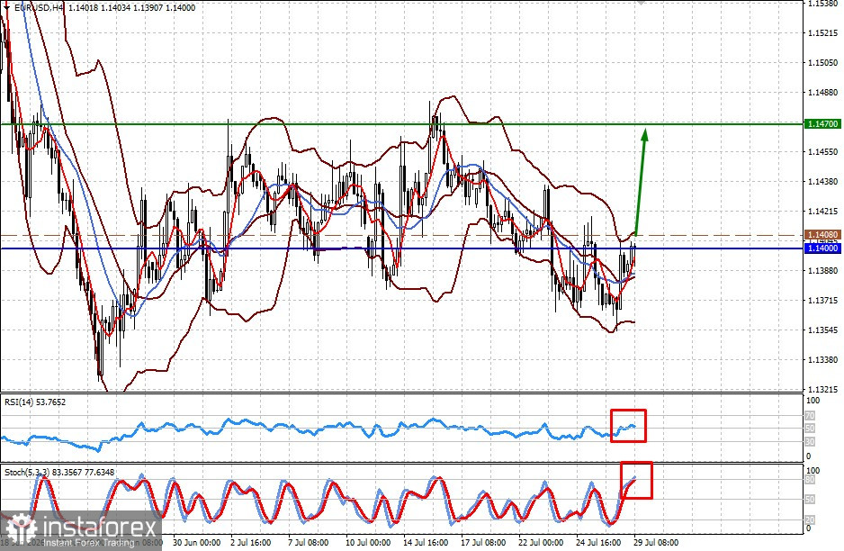Screen dimensions: 844x551
Task: Click the green 1.14700 price label
Action: click(822, 124)
